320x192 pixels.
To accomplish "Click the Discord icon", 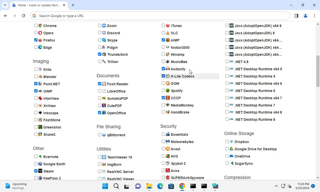I will pyautogui.click(x=104, y=33).
